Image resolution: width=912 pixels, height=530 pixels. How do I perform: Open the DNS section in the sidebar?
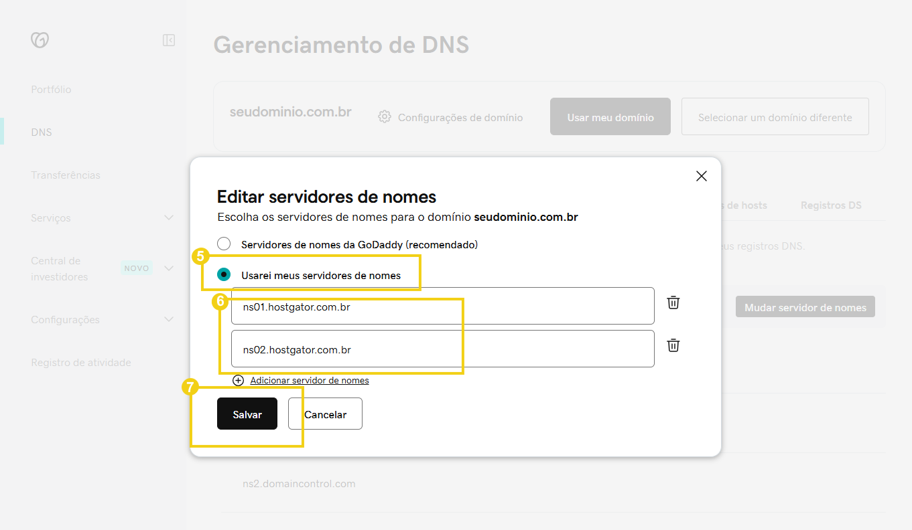tap(41, 132)
